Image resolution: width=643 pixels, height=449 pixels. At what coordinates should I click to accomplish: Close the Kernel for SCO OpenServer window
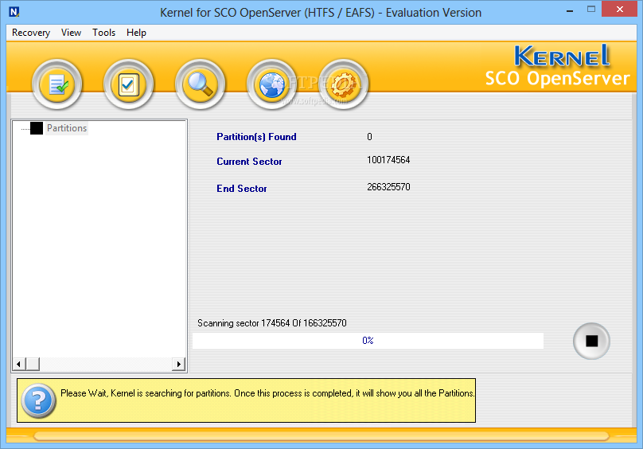coord(620,9)
